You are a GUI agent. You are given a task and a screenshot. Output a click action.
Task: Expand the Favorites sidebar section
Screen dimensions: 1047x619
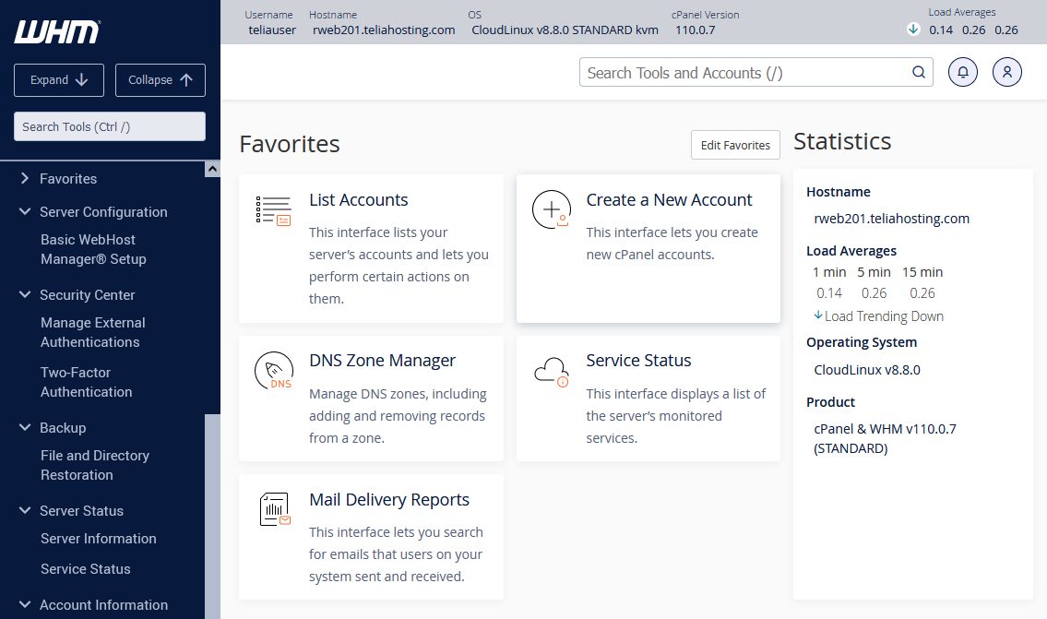pos(25,178)
